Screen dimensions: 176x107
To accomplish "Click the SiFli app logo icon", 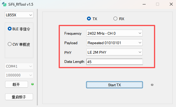I will 4,4.
